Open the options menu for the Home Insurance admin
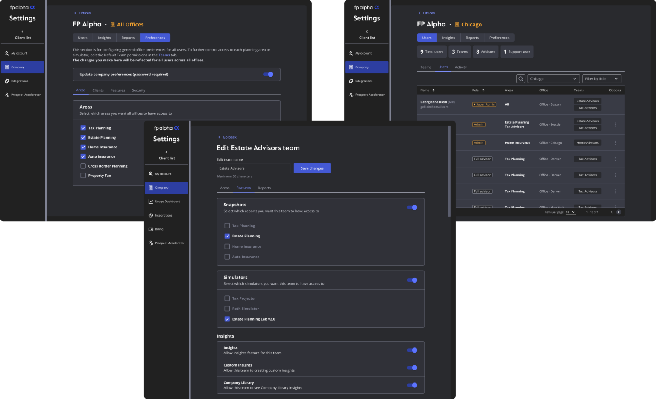Image resolution: width=656 pixels, height=399 pixels. (x=615, y=142)
